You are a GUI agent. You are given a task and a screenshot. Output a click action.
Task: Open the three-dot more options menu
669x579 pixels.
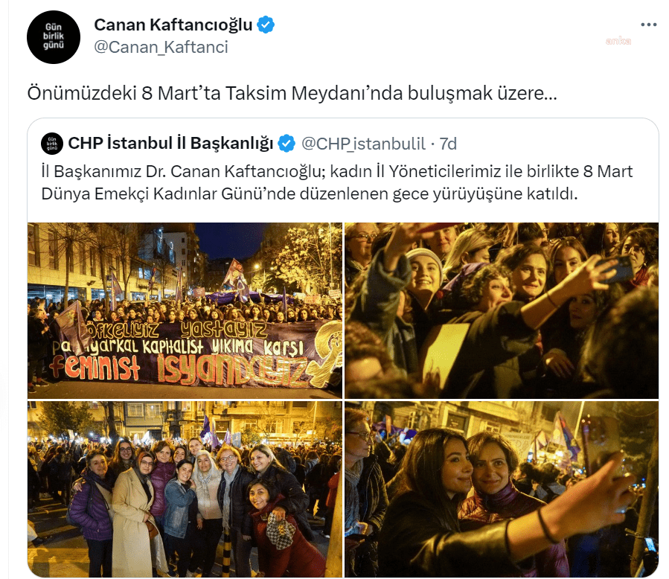click(648, 25)
